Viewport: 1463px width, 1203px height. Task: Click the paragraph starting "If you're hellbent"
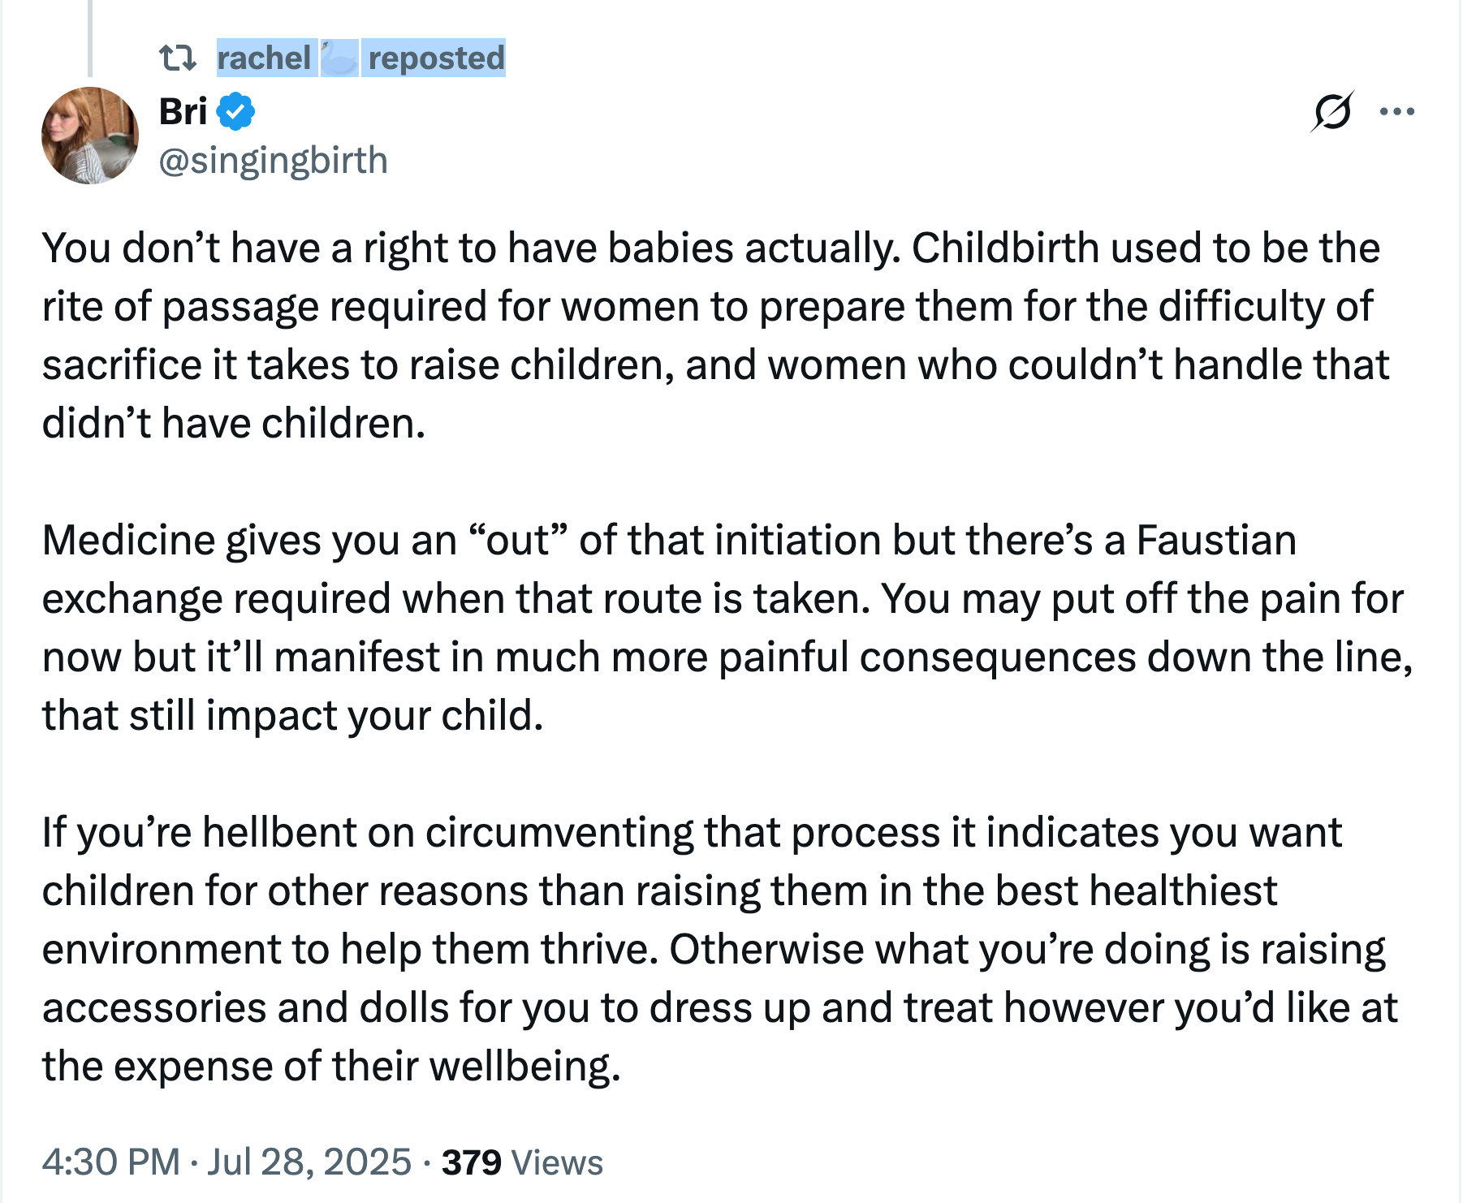[x=719, y=949]
